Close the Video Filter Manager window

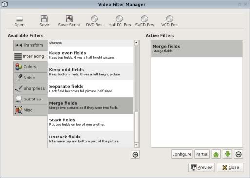245,4
